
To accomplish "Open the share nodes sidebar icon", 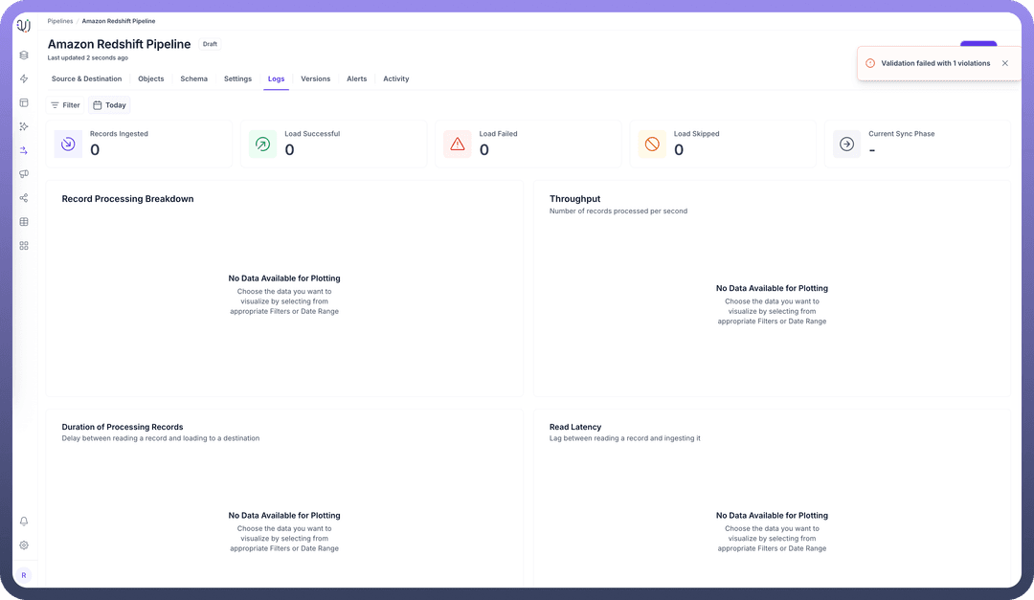I will (24, 198).
